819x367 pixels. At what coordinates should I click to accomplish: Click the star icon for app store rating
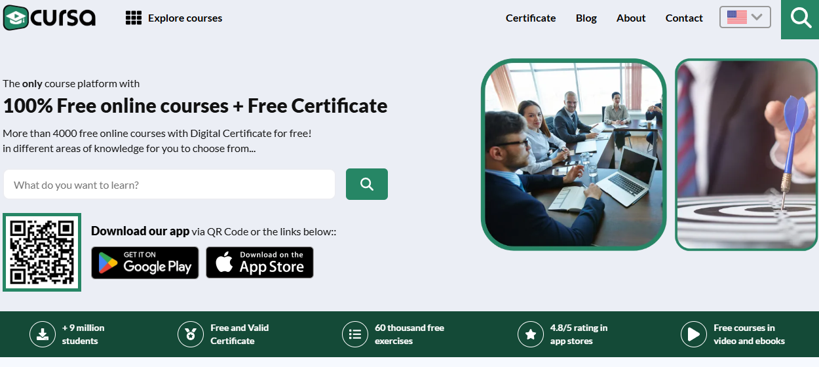(530, 334)
